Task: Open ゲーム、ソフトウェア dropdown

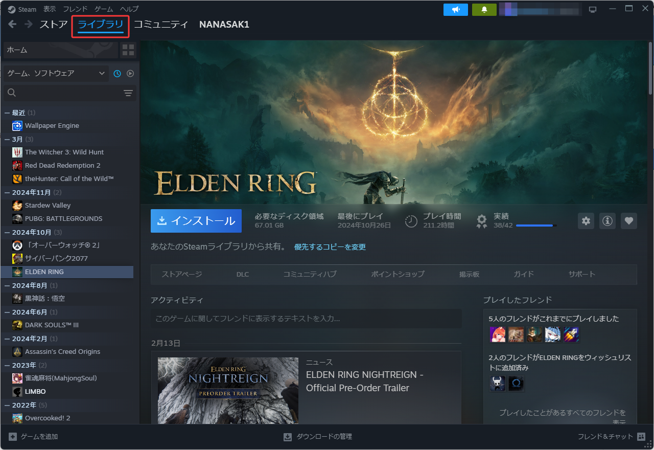Action: [56, 74]
